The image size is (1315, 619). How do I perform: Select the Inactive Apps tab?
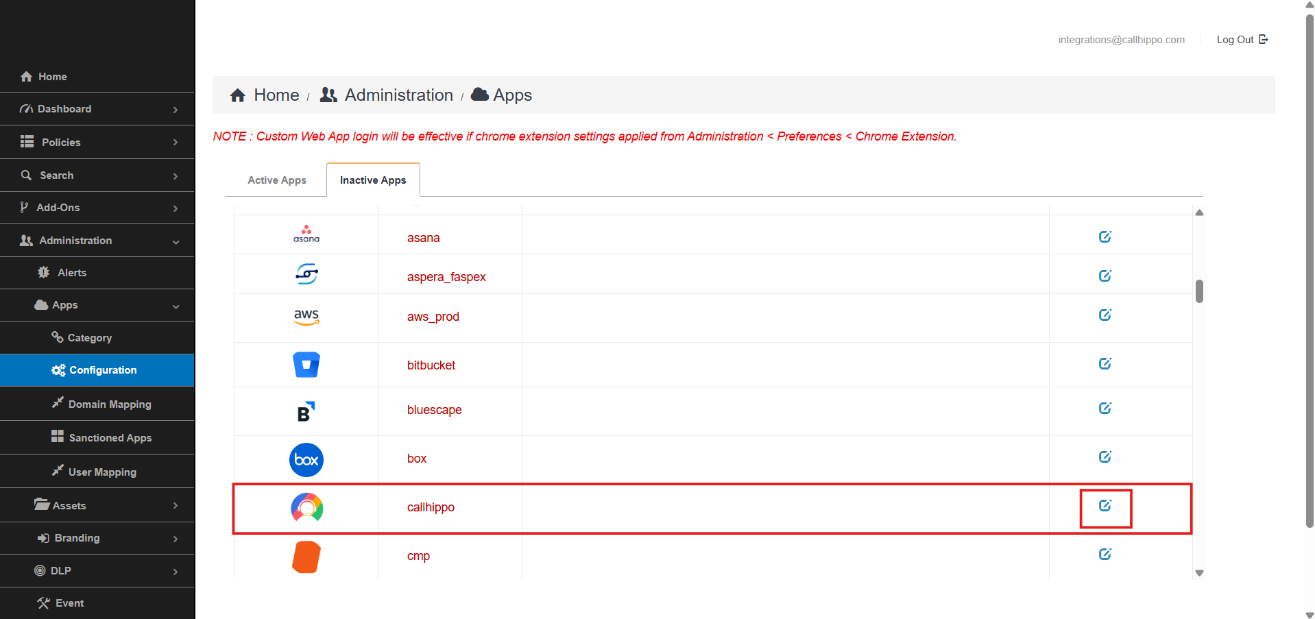pos(373,180)
